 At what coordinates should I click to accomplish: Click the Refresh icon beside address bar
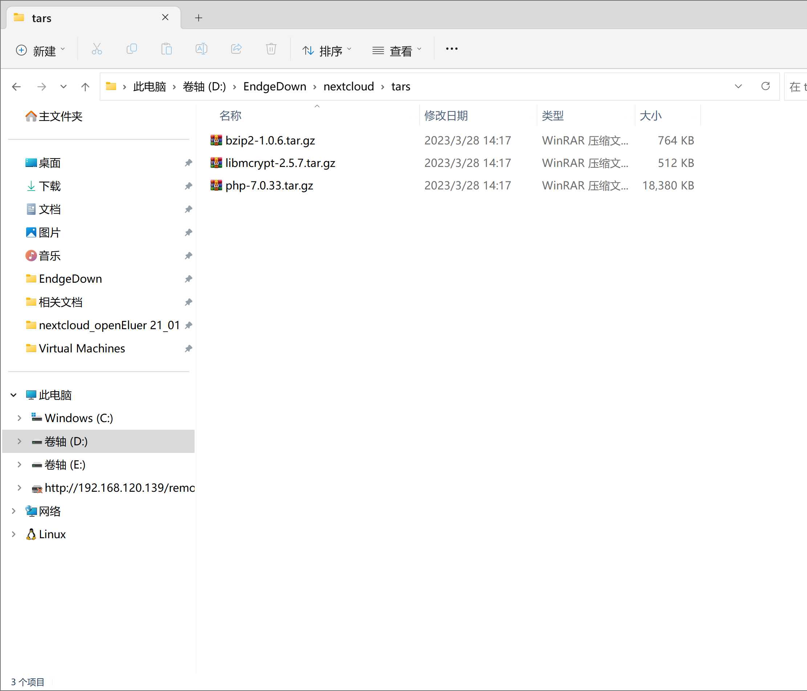pyautogui.click(x=765, y=86)
